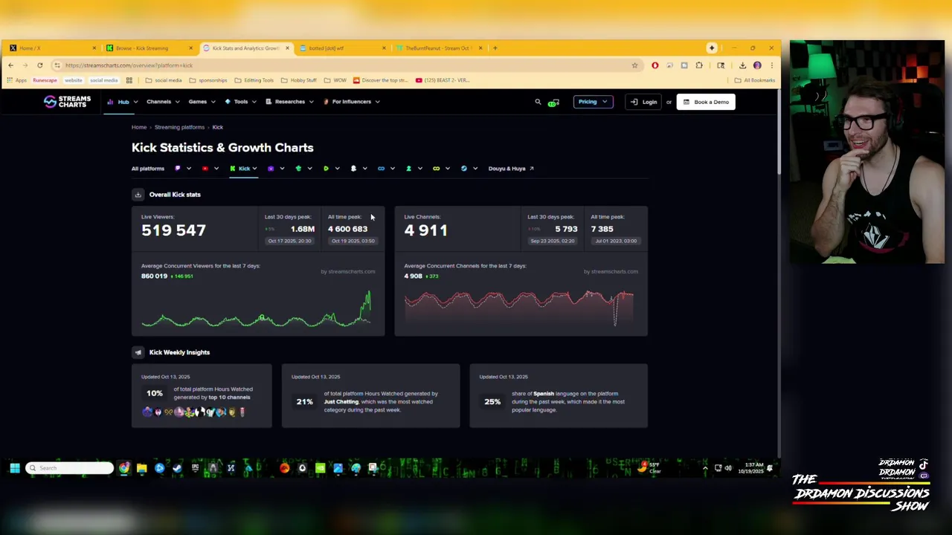Open the Apps grid in bookmarks bar
The height and width of the screenshot is (535, 952).
[x=16, y=80]
